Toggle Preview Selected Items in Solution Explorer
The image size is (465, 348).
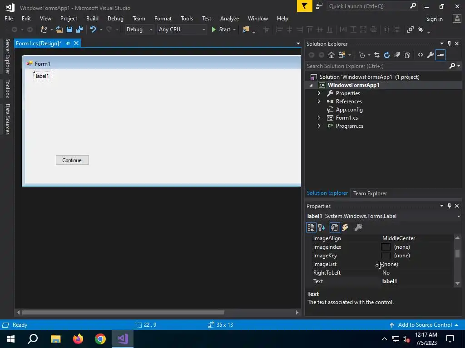[440, 55]
